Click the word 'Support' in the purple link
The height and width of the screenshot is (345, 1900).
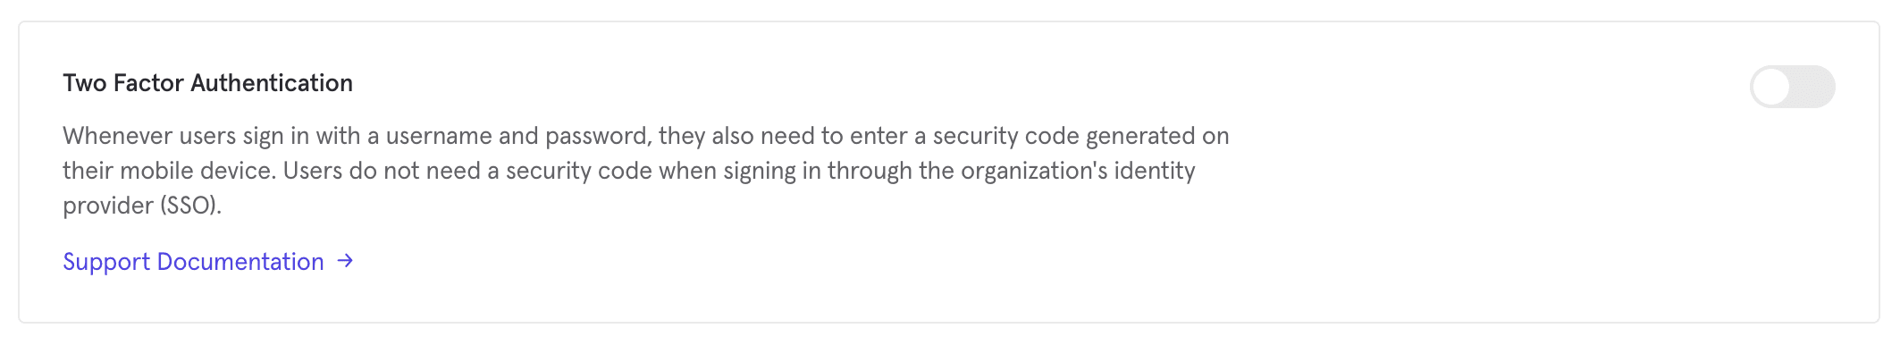106,262
